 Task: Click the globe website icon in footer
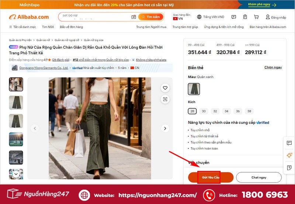point(84,195)
